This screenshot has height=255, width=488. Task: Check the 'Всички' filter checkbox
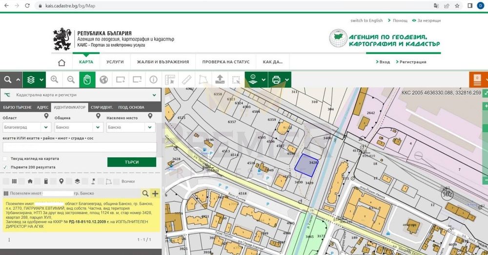[x=116, y=182]
